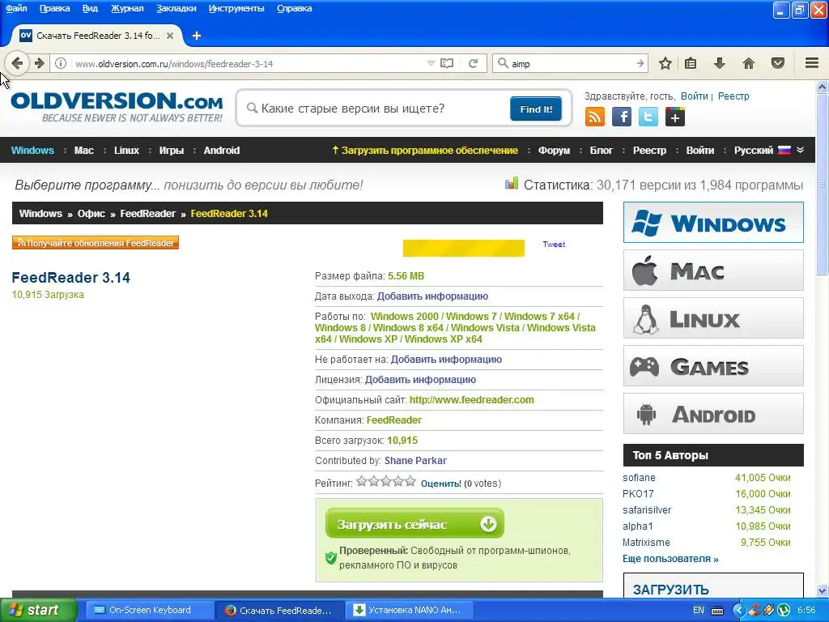
Task: Open the downloads arrow in toolbar
Action: coord(719,63)
